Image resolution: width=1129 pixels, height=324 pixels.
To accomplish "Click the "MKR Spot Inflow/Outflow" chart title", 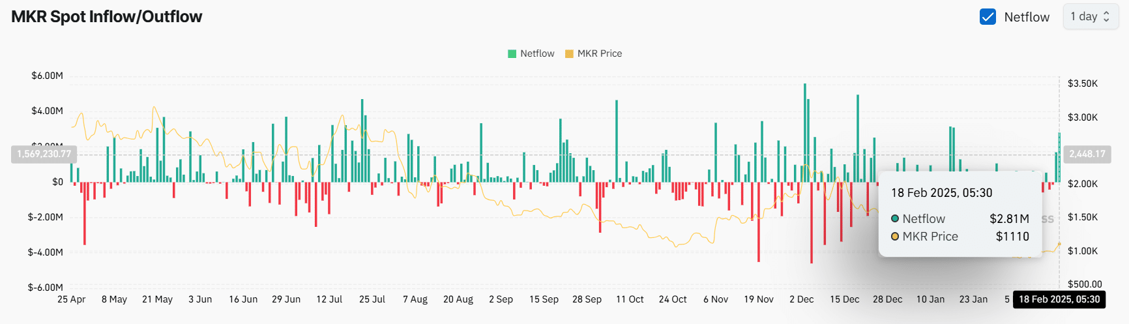I will (107, 17).
